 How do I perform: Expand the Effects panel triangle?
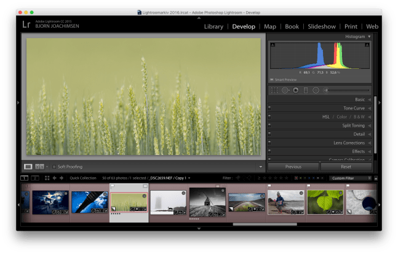click(x=370, y=151)
